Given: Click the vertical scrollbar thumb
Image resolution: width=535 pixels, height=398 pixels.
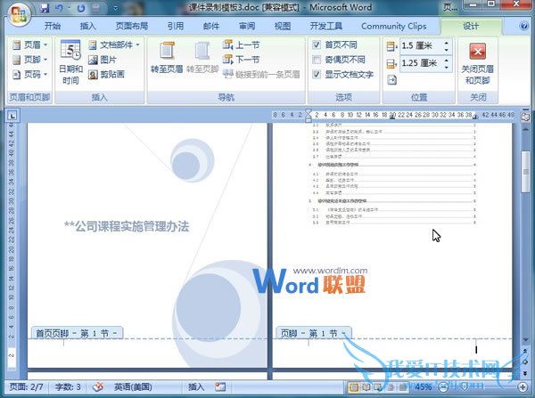Looking at the screenshot, I should [x=525, y=173].
